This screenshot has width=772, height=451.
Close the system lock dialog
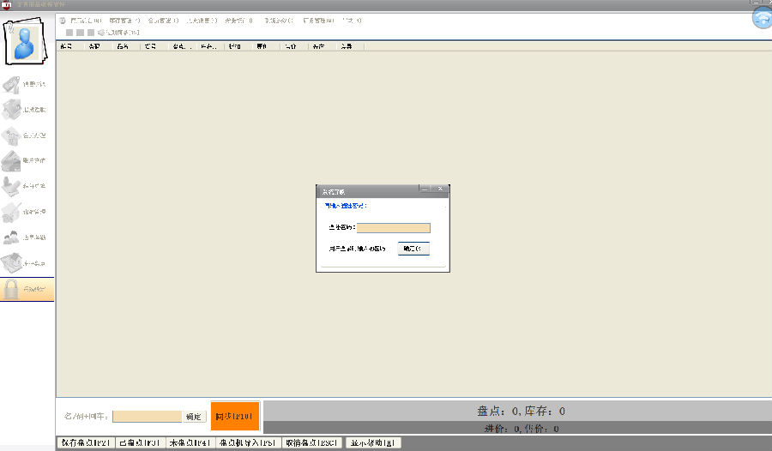click(441, 189)
